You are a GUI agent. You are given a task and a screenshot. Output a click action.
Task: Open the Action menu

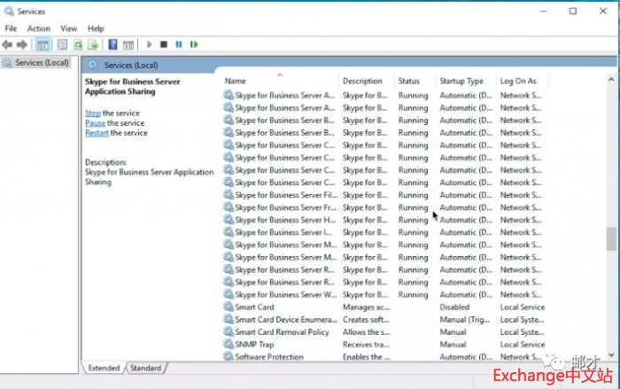click(x=38, y=28)
